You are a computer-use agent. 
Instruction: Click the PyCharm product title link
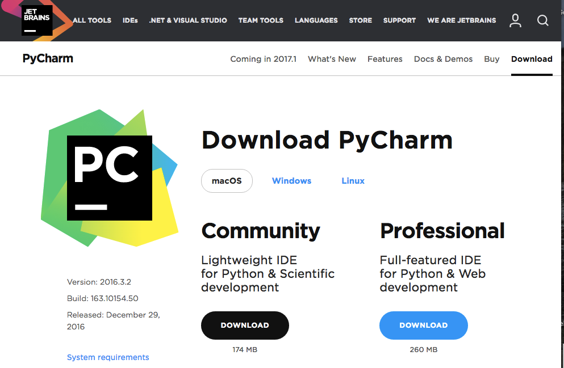[x=48, y=58]
